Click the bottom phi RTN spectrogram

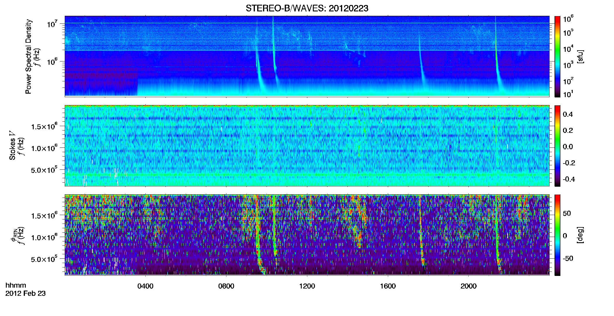click(x=307, y=235)
